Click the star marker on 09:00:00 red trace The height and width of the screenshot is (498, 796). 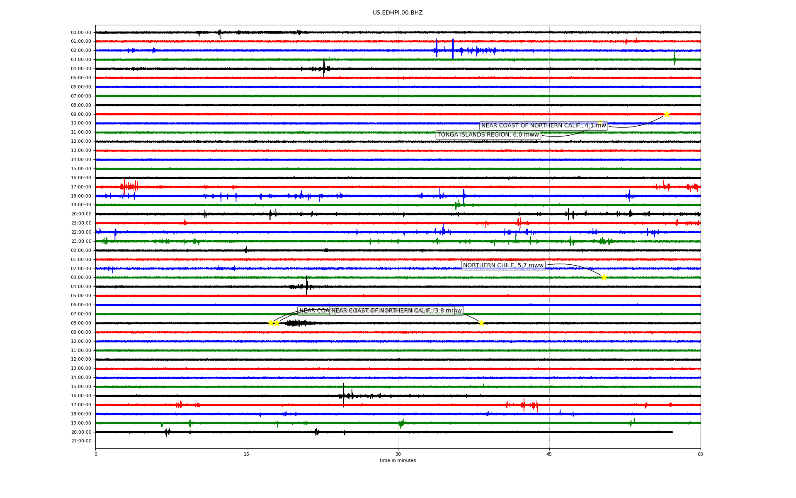(x=667, y=114)
